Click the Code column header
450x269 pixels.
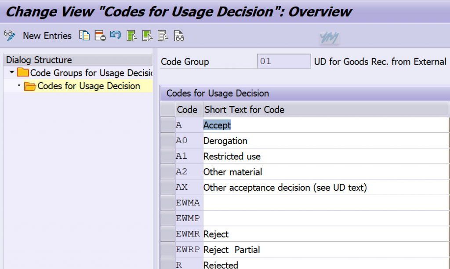[x=189, y=109]
